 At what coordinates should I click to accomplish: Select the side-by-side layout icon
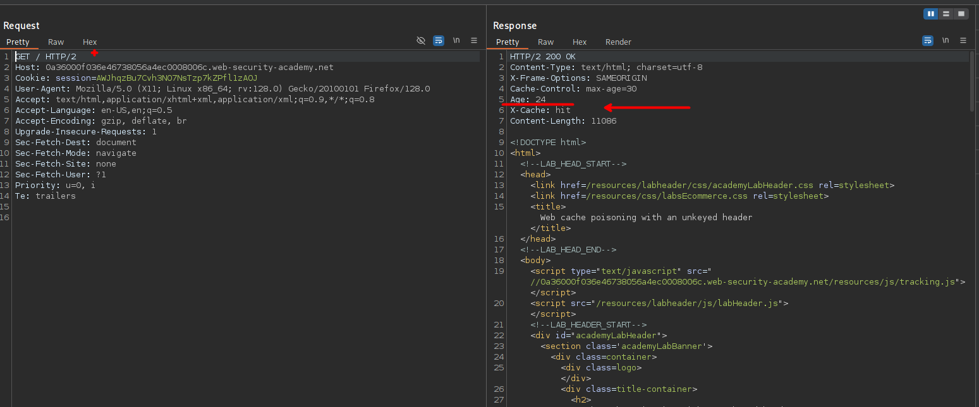pyautogui.click(x=930, y=14)
